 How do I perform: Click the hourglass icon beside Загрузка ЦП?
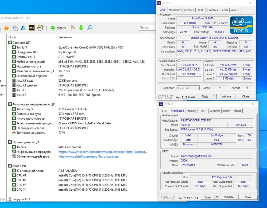[x=10, y=199]
